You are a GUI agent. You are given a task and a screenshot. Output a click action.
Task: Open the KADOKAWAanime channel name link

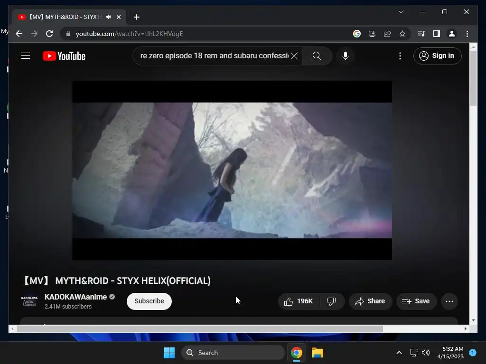[x=75, y=297]
